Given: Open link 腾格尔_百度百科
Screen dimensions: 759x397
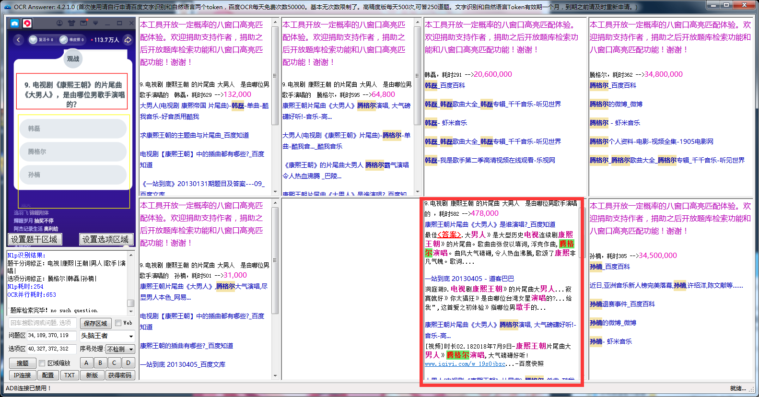Looking at the screenshot, I should pos(613,85).
